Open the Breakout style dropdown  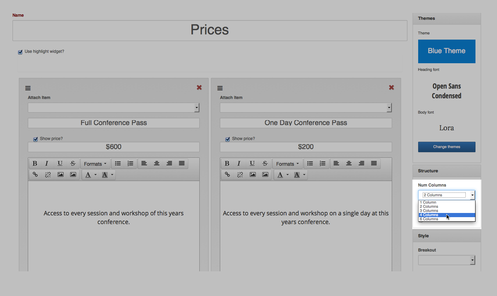(447, 260)
